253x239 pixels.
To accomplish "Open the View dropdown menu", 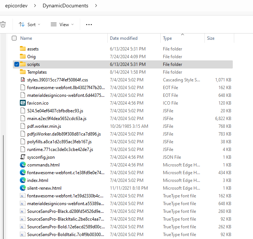I will click(62, 24).
